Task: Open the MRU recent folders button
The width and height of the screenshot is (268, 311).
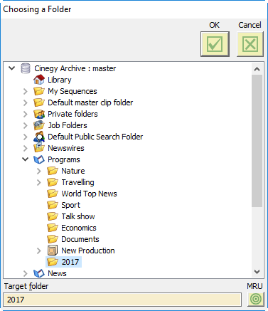Action: tap(256, 299)
